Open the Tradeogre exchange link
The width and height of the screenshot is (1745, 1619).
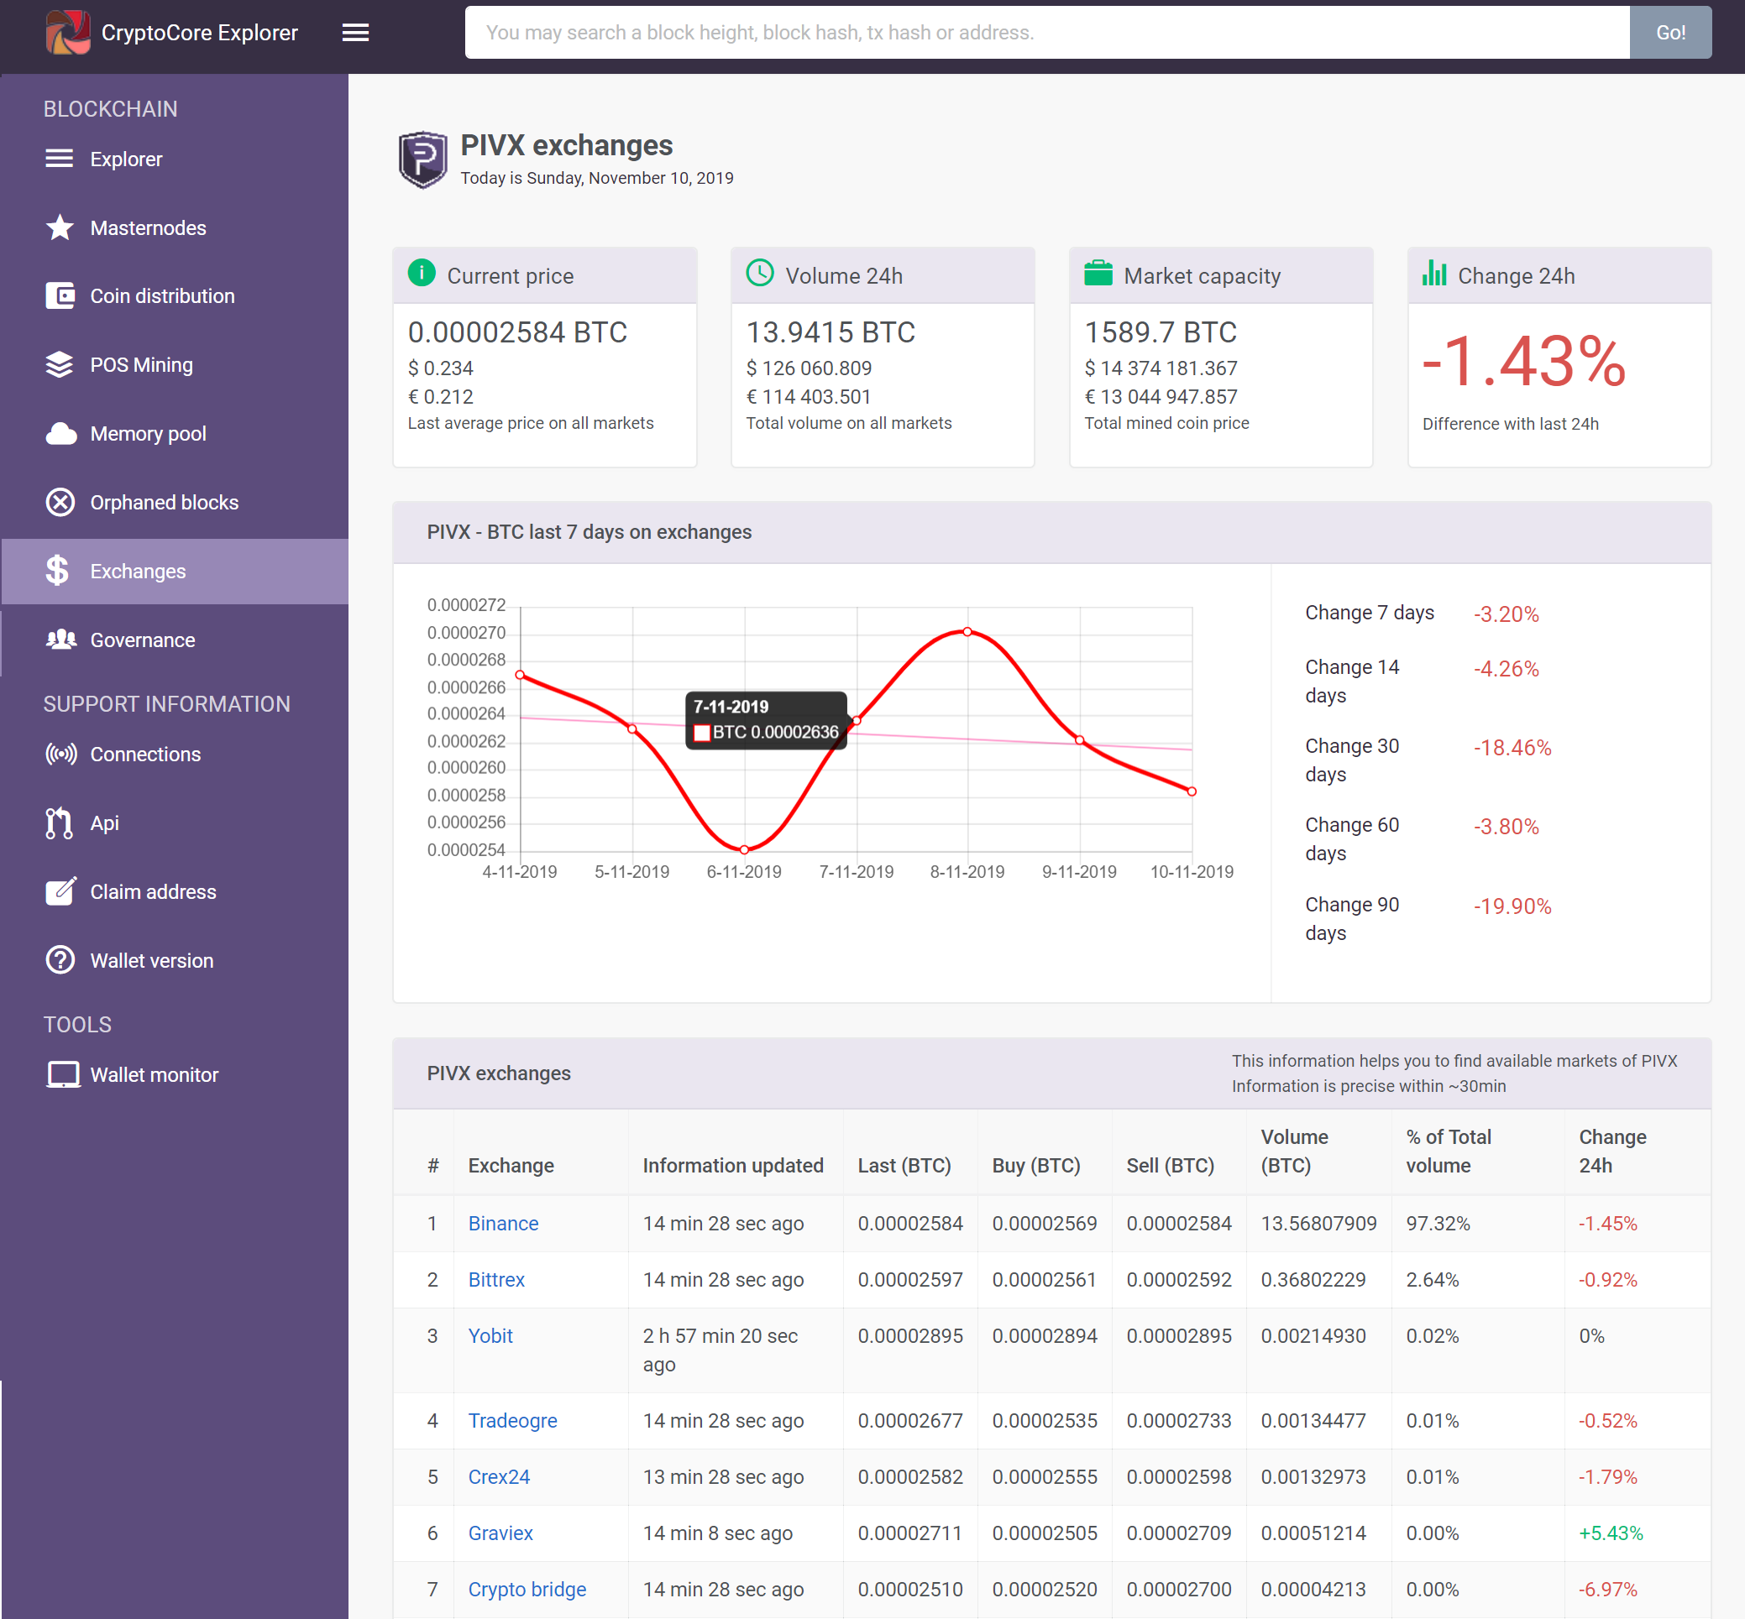[x=513, y=1420]
